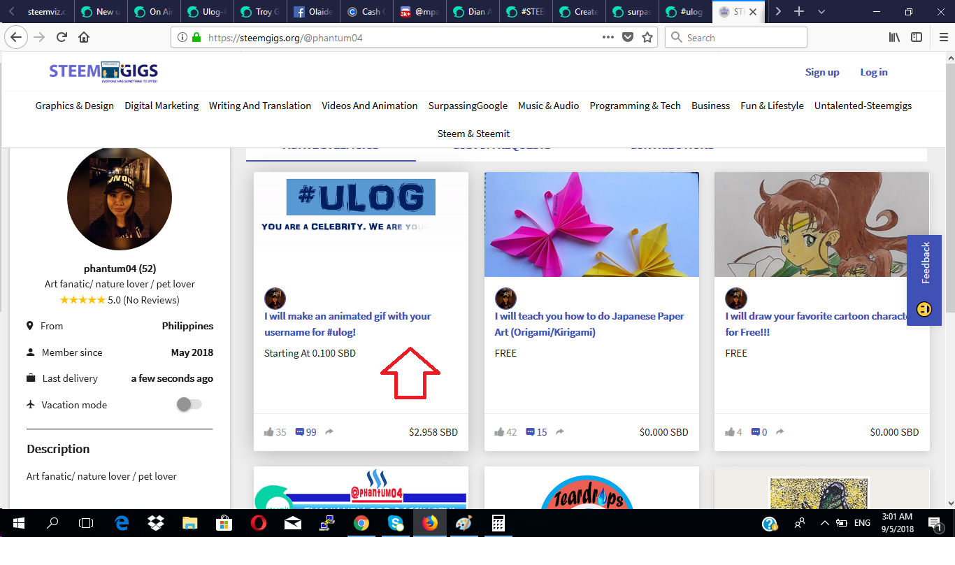The height and width of the screenshot is (565, 955).
Task: Bookmark this page with the star icon
Action: click(647, 38)
